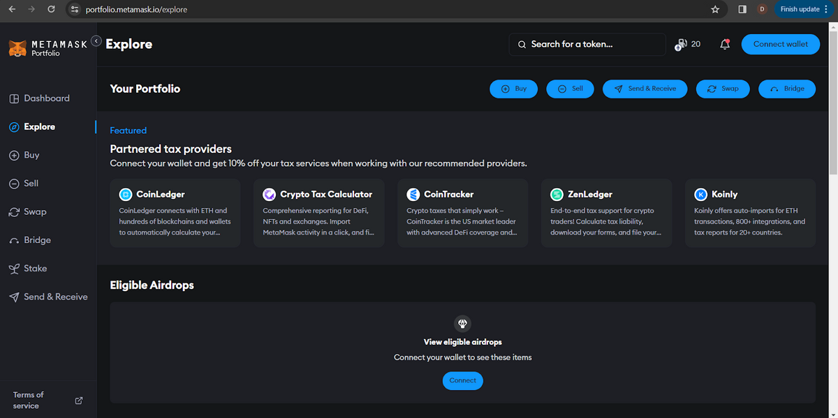The image size is (838, 418).
Task: Open the CoinLedger provider card
Action: coord(175,213)
